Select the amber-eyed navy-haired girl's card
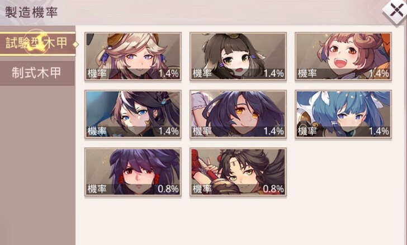 coord(238,114)
